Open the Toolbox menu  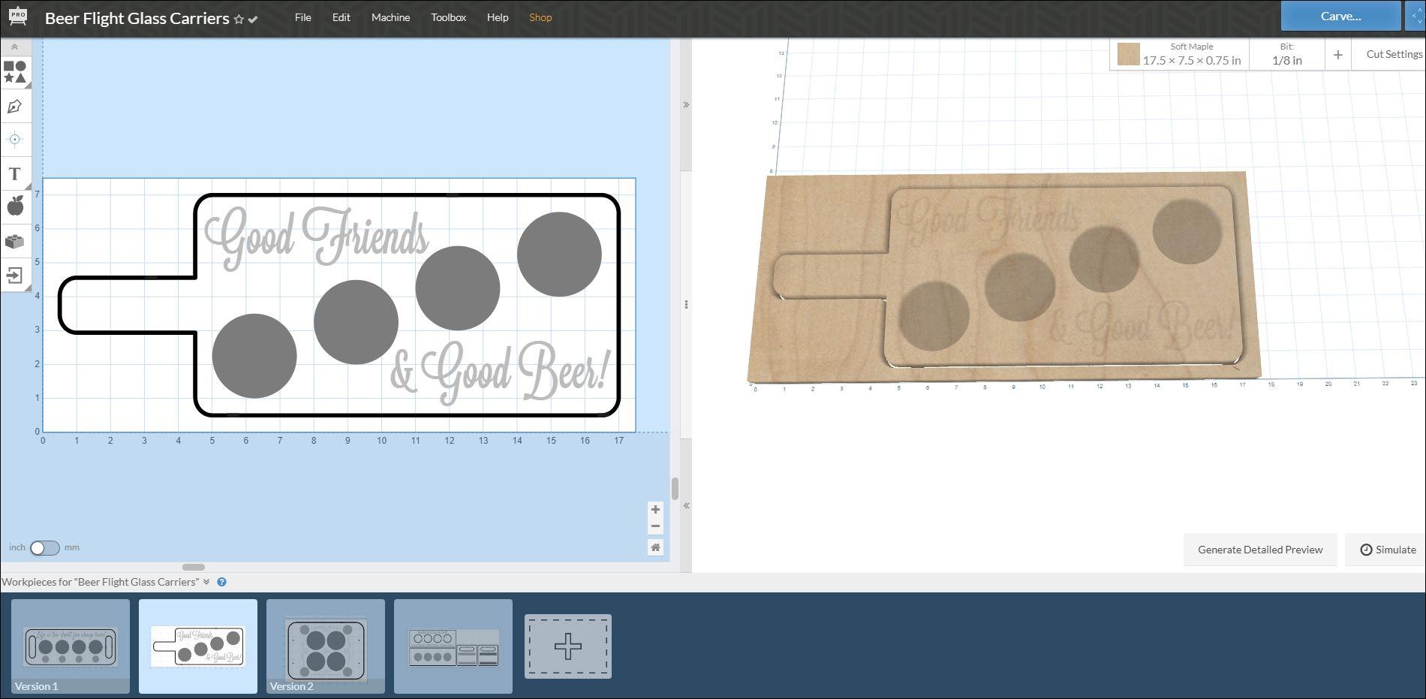pos(448,17)
